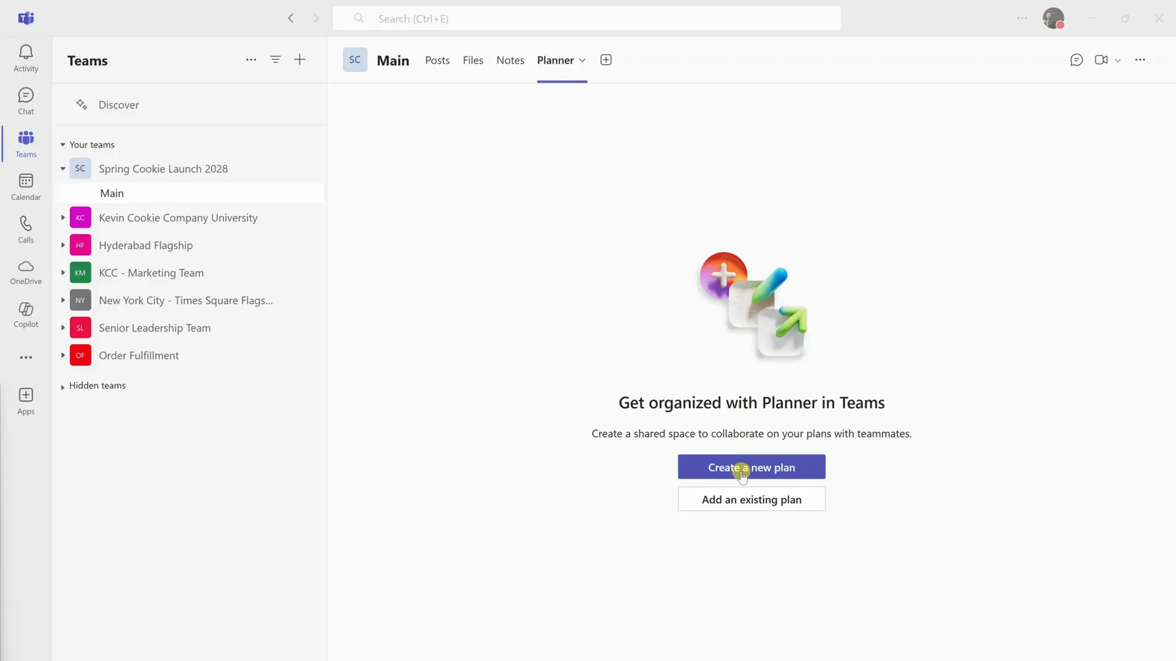Viewport: 1176px width, 661px height.
Task: Open Order Fulfillment team
Action: [139, 356]
